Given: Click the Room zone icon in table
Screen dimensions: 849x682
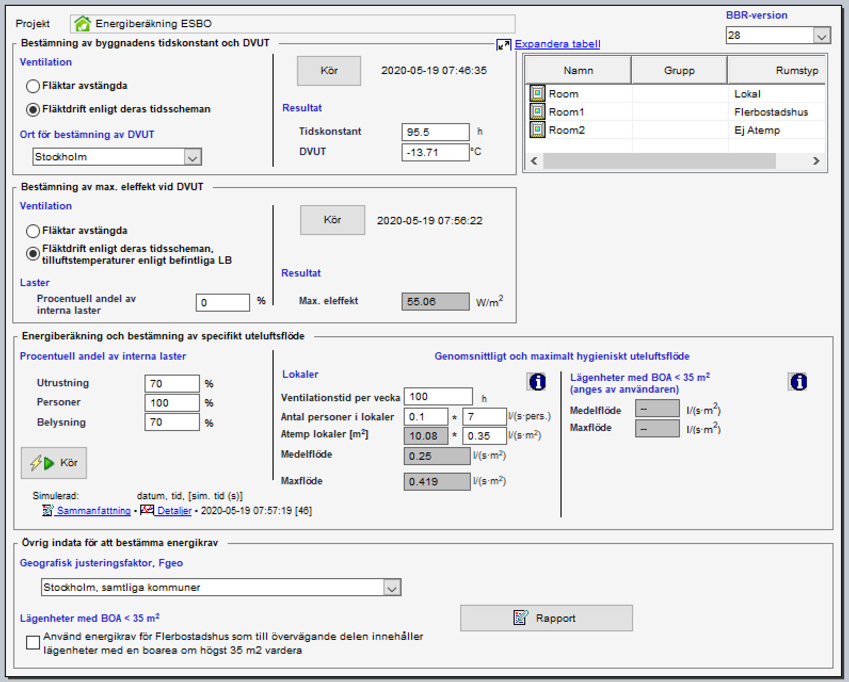Looking at the screenshot, I should (537, 94).
